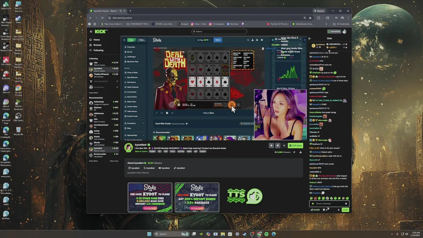The image size is (423, 238).
Task: Share the kyootbot stream
Action: (x=294, y=152)
